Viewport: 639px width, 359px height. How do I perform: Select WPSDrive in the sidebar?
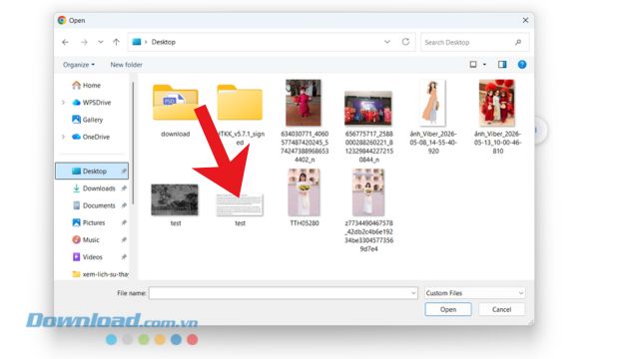(91, 102)
